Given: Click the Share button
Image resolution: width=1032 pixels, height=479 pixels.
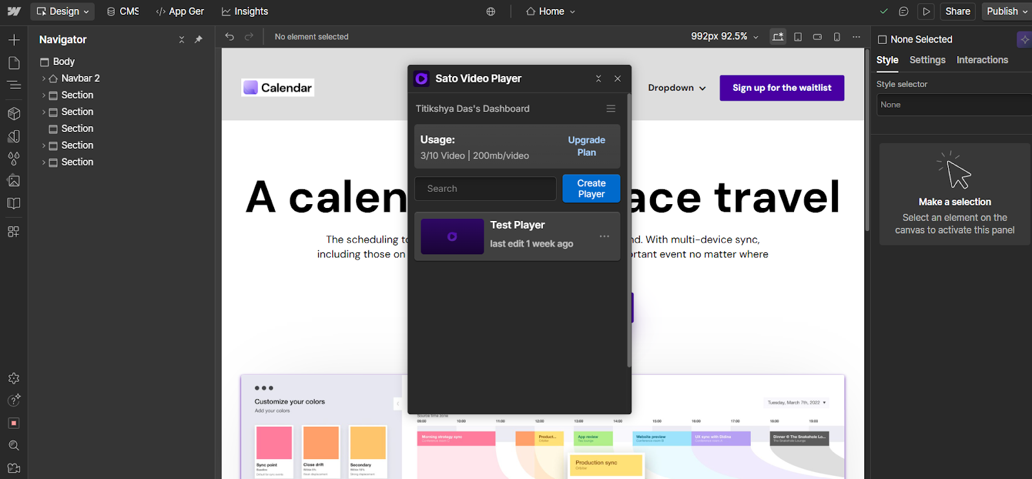Looking at the screenshot, I should tap(958, 12).
